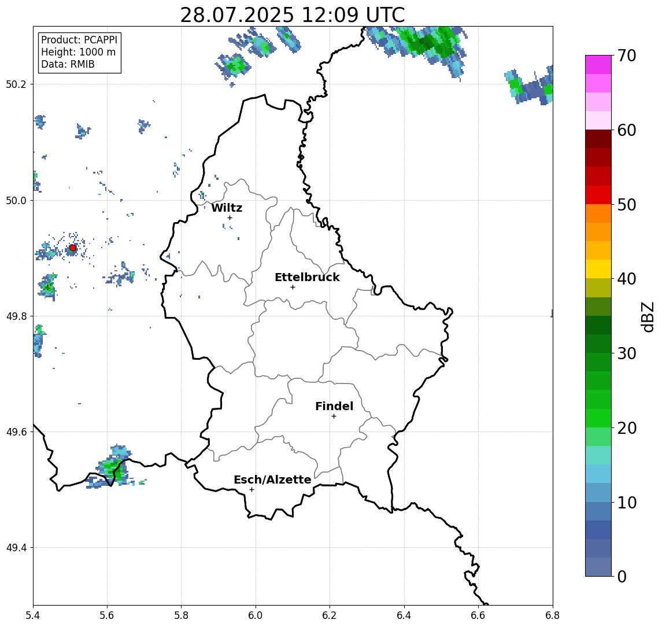662x627 pixels.
Task: Click the dBZ colorbar label
Action: pos(647,316)
